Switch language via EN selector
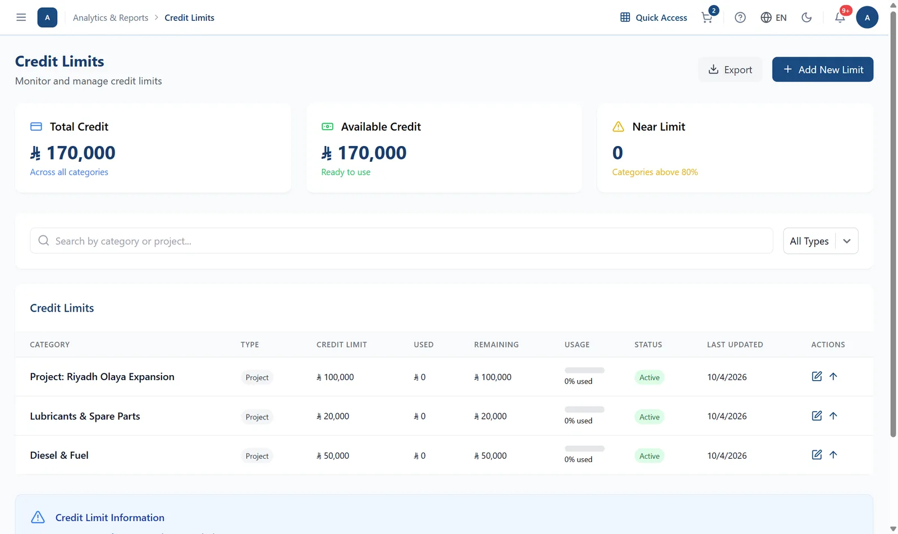 pos(773,17)
